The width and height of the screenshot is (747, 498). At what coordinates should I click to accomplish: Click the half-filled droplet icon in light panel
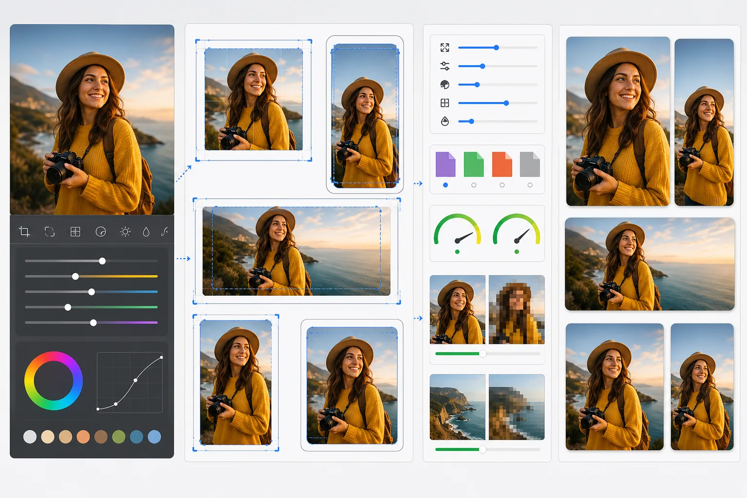click(x=445, y=121)
